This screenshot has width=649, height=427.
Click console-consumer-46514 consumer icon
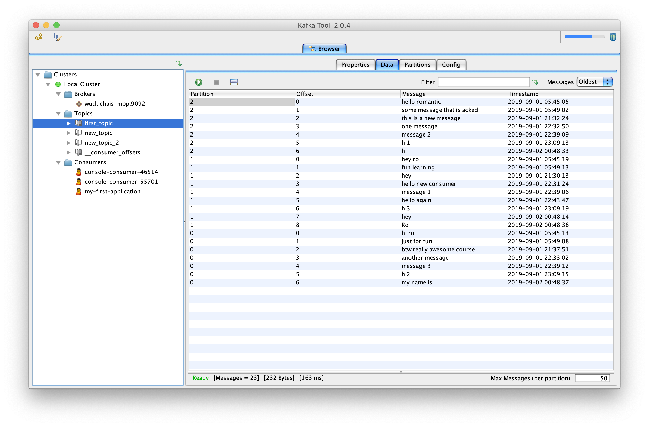click(x=79, y=172)
